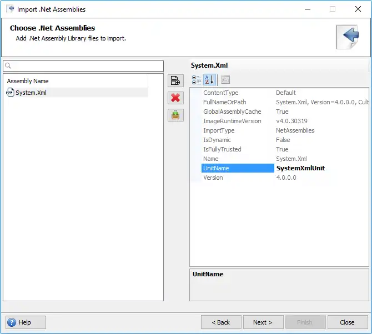Switch property grid to categorized view

tap(197, 80)
